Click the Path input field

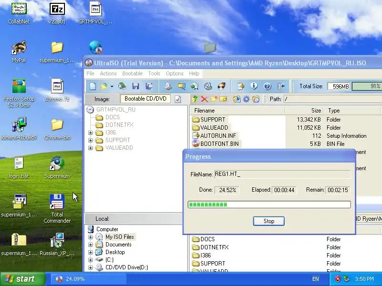333,99
